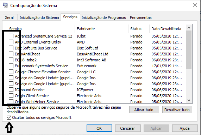Viewport: 201px width, 135px height.
Task: Check the Origin Client Service box
Action: pos(11,95)
